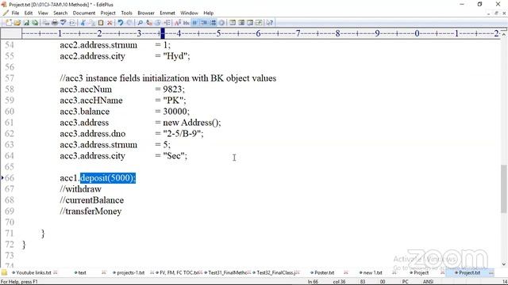Screen dimensions: 508x285
Task: Click the Find in Files icon
Action: [x=157, y=23]
